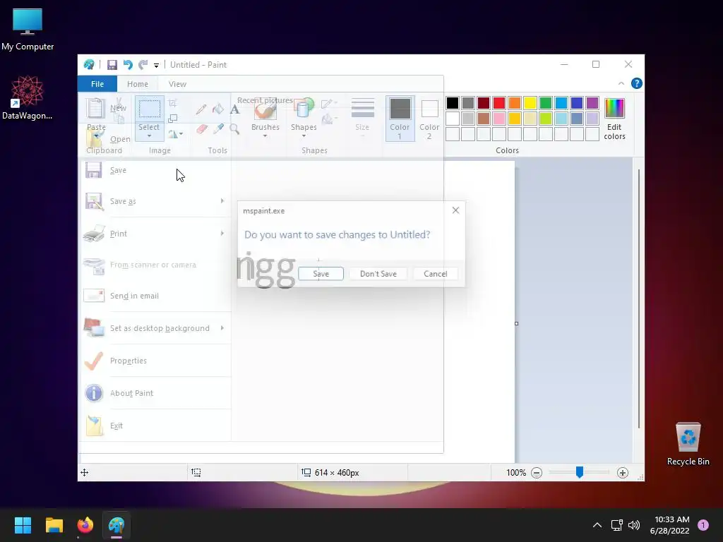The image size is (723, 542).
Task: Pick the pink color swatch
Action: (499, 119)
